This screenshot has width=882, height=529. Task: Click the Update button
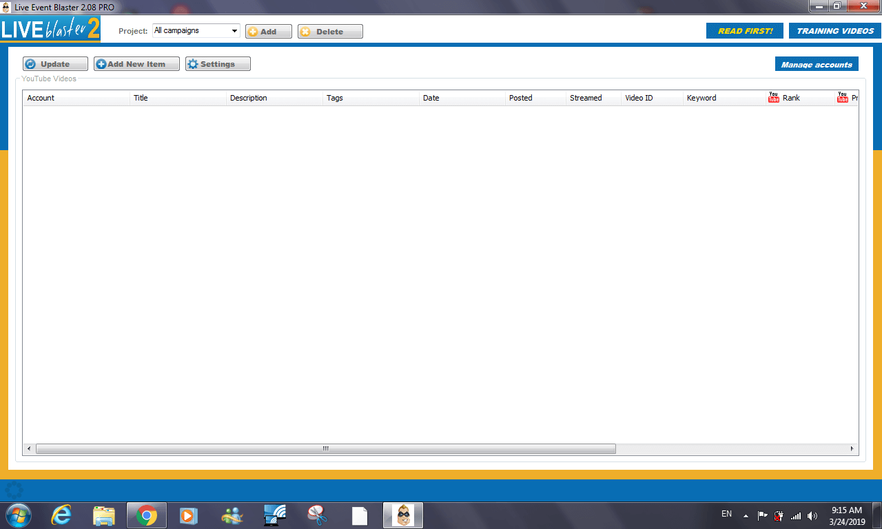click(x=55, y=64)
